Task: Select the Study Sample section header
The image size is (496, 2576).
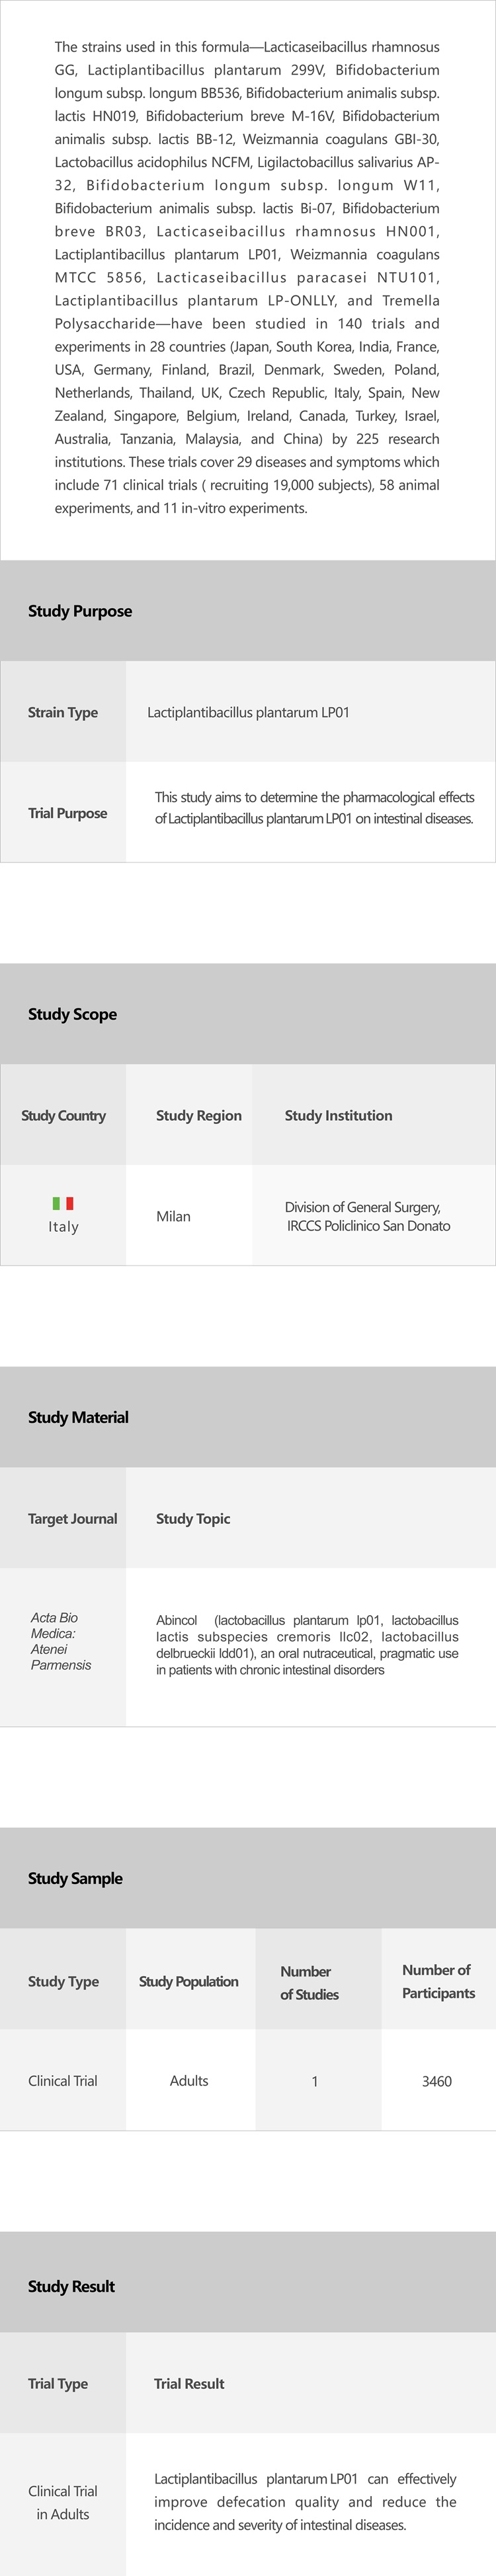Action: [x=75, y=1878]
